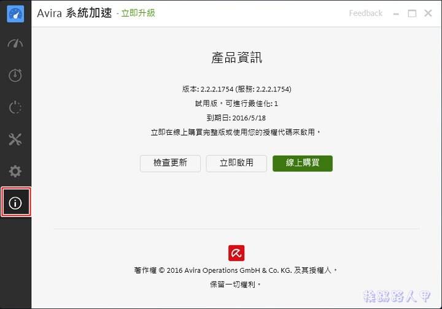Click the 立即啟用 button
The width and height of the screenshot is (442, 309).
tap(236, 163)
